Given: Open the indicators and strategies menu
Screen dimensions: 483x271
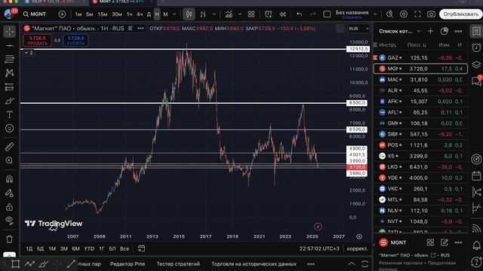Looking at the screenshot, I should point(229,14).
